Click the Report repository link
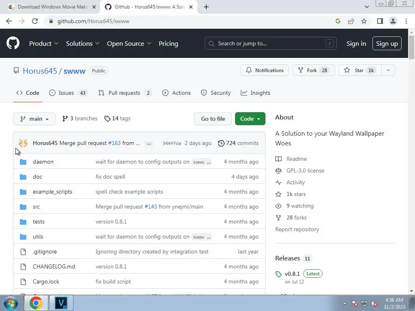 point(297,229)
